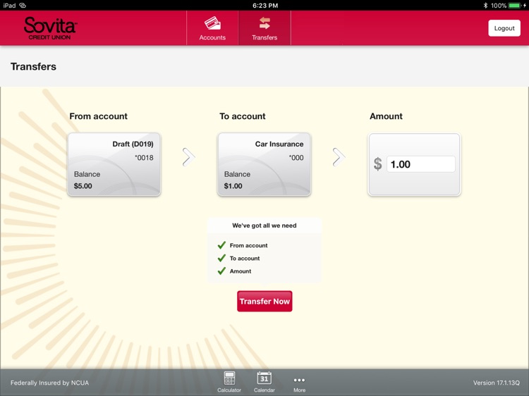Tap the More ellipsis icon

click(x=299, y=380)
